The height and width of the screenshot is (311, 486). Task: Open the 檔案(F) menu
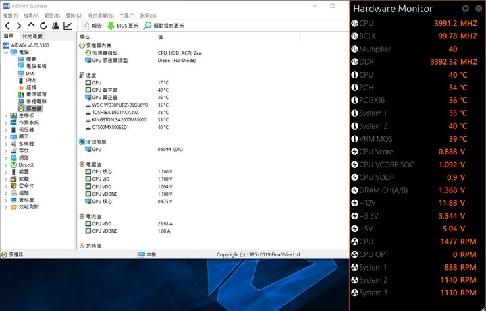pyautogui.click(x=11, y=16)
